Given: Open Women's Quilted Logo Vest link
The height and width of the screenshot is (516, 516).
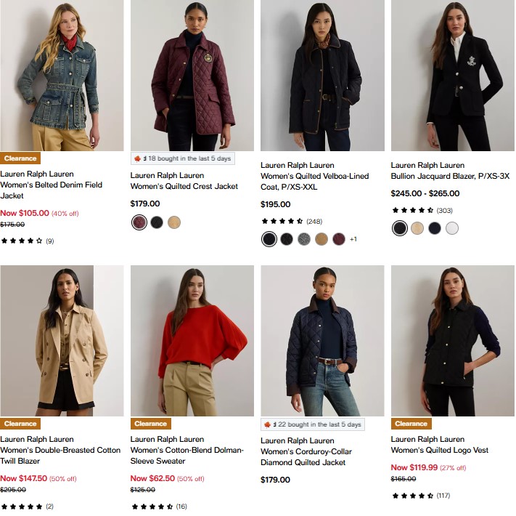Looking at the screenshot, I should (440, 450).
